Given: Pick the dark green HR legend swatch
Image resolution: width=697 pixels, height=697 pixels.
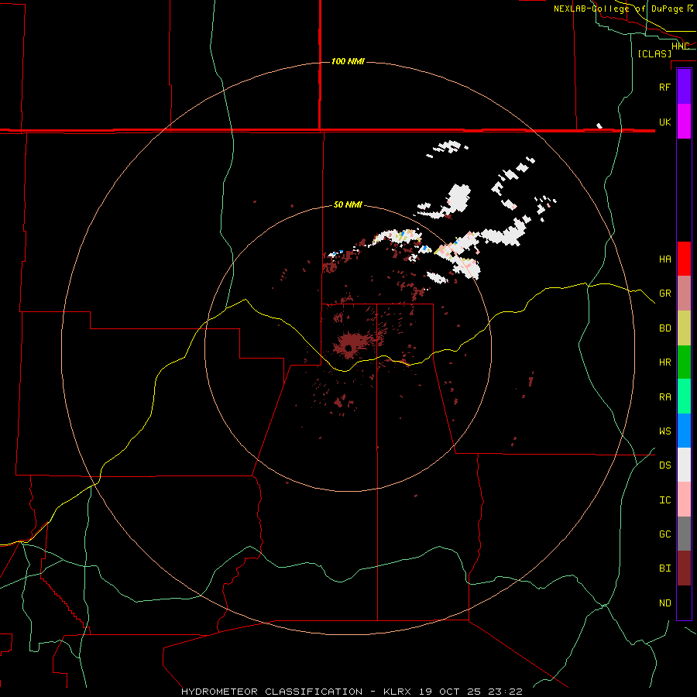Looking at the screenshot, I should [684, 362].
